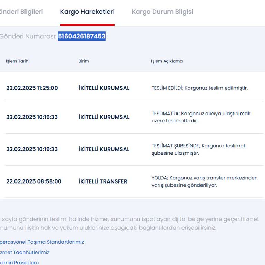Click the YOLDA status description

[x=205, y=181]
